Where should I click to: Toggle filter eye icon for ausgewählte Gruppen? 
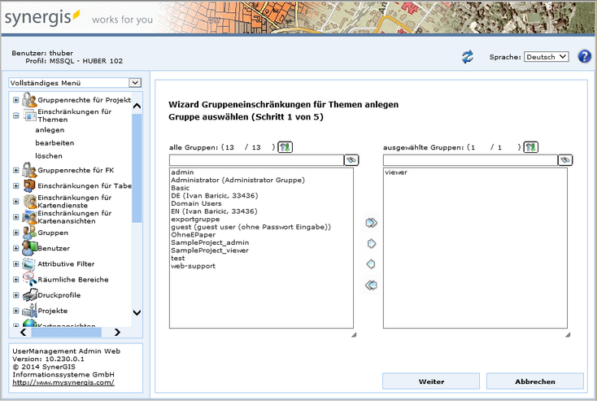(564, 160)
